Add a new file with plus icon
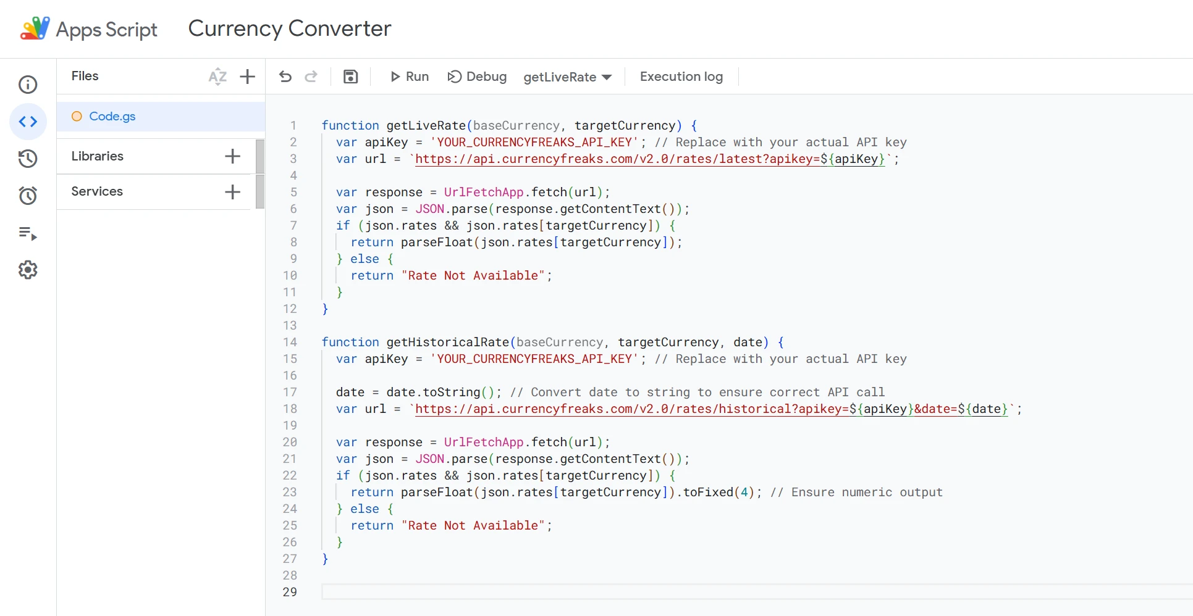The height and width of the screenshot is (616, 1193). click(x=248, y=77)
